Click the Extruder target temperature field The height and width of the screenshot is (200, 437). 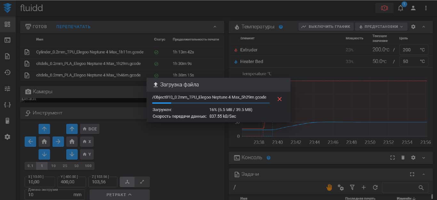410,50
